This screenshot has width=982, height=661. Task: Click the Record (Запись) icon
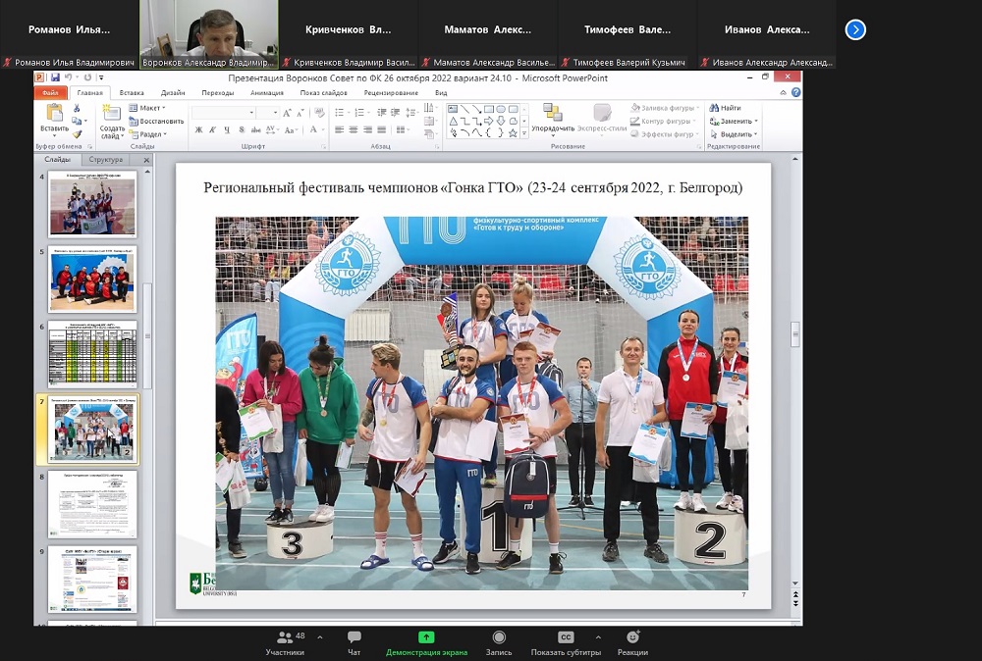click(498, 637)
